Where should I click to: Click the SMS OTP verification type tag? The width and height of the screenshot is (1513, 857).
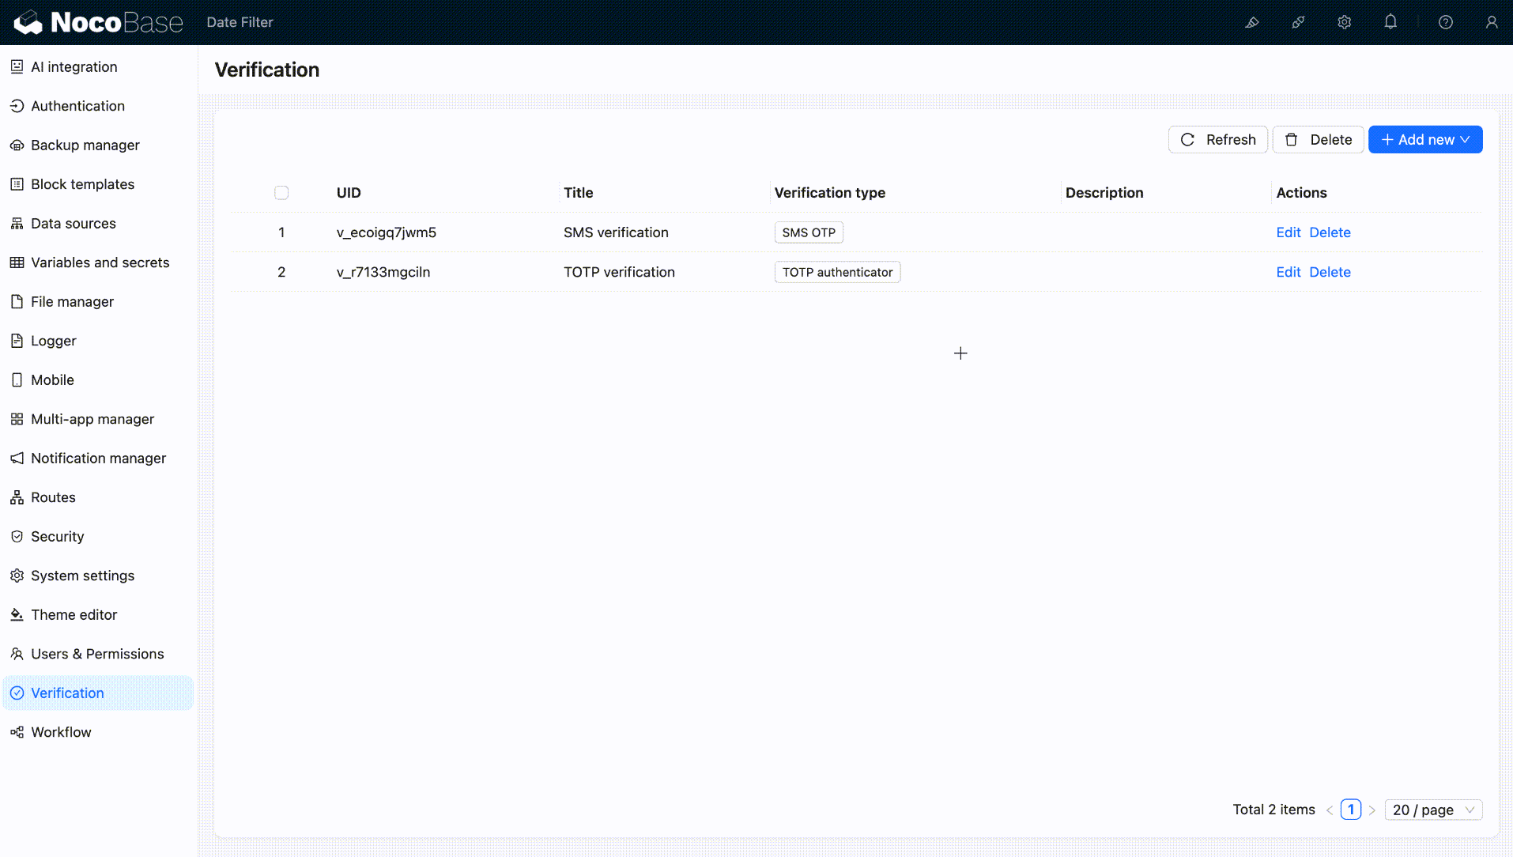[x=808, y=232]
